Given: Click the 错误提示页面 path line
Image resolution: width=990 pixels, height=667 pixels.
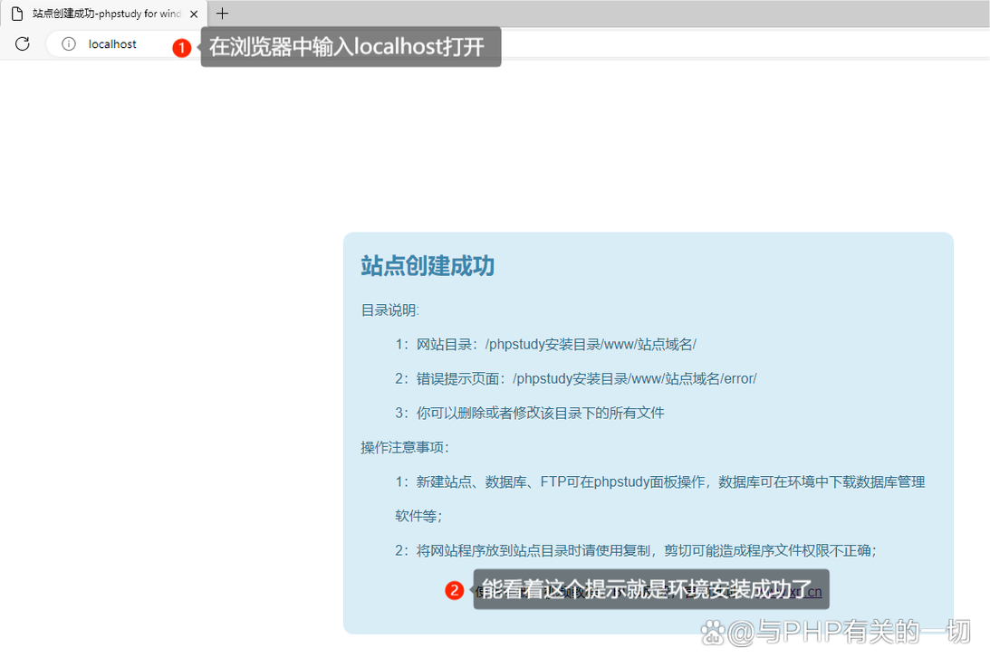Looking at the screenshot, I should (x=576, y=378).
